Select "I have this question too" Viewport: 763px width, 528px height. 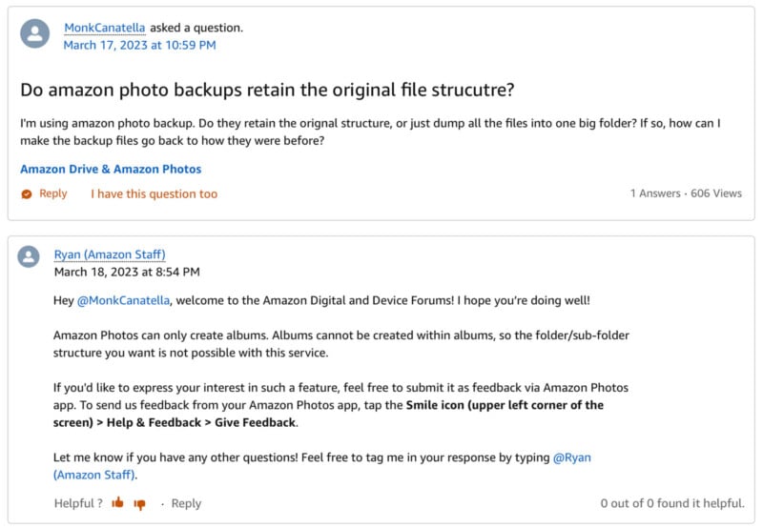point(154,193)
